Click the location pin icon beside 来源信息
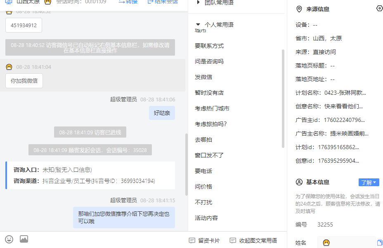The width and height of the screenshot is (383, 248). coord(299,9)
